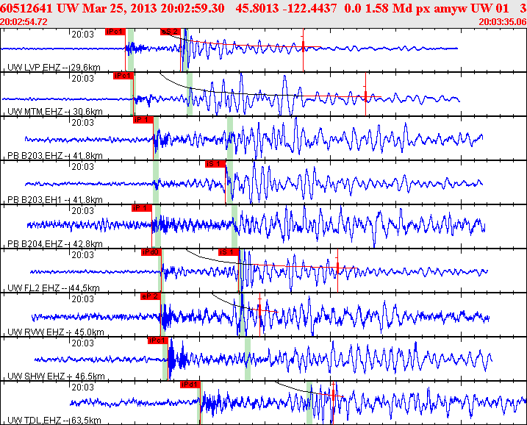The image size is (527, 425).
Task: Click the end time 20:03:35.06 label
Action: pyautogui.click(x=502, y=22)
